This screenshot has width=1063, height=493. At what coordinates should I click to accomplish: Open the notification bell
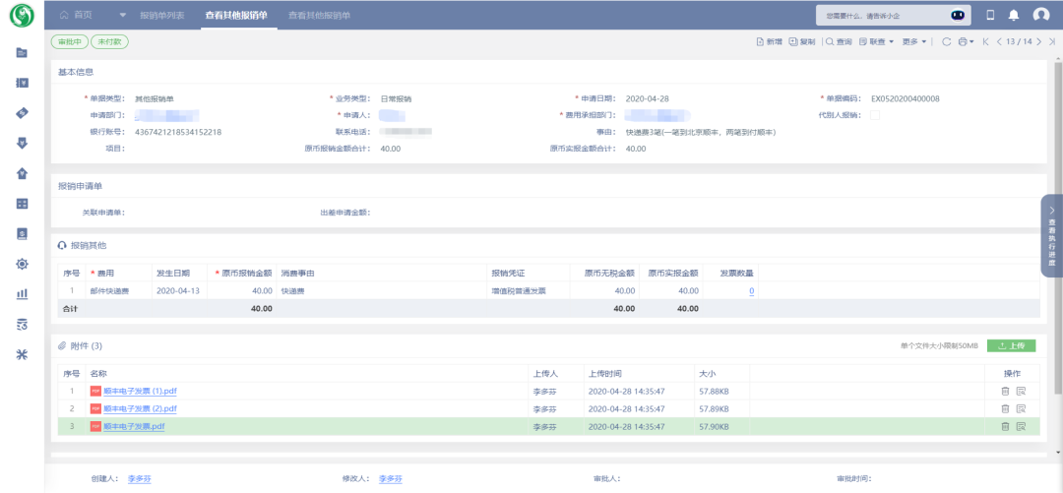pos(1013,15)
